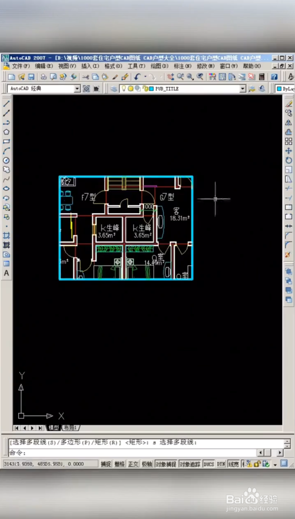Switch to the 模型 tab
Image resolution: width=295 pixels, height=519 pixels.
tap(53, 427)
